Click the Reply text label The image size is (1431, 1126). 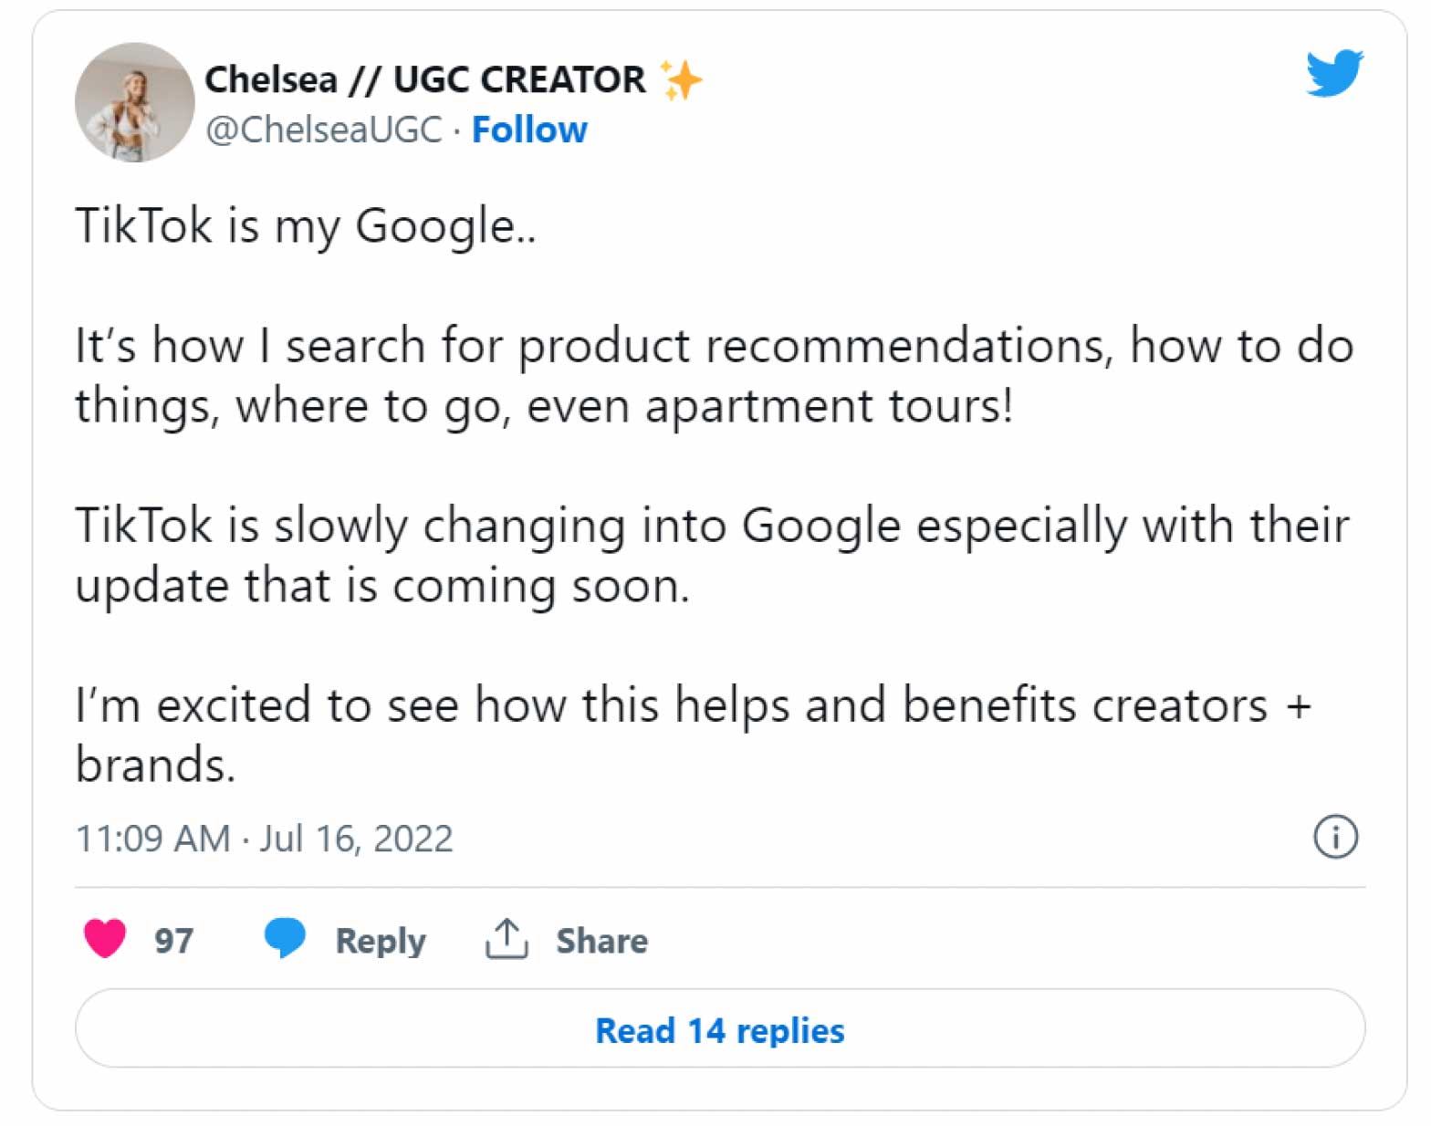(381, 941)
